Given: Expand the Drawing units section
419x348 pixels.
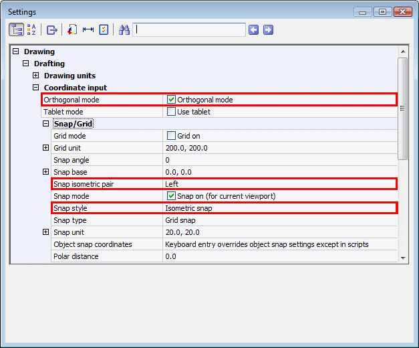Looking at the screenshot, I should pyautogui.click(x=36, y=76).
